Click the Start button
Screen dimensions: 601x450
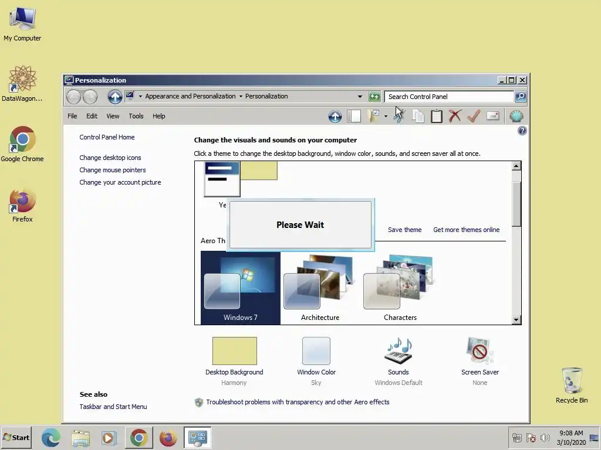[16, 437]
